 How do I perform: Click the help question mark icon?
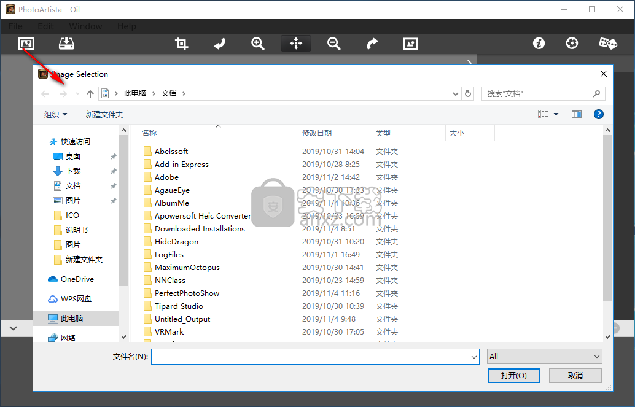tap(598, 114)
